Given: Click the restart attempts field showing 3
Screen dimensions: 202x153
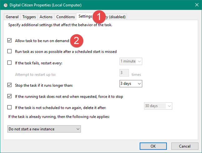Looking at the screenshot, I should [124, 73].
